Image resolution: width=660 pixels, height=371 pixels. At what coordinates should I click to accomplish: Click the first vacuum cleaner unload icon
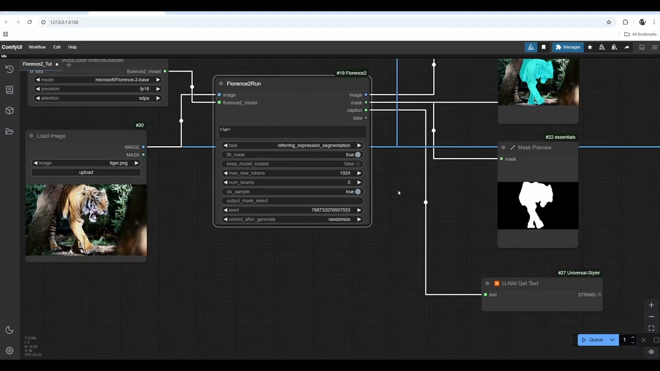coord(602,47)
